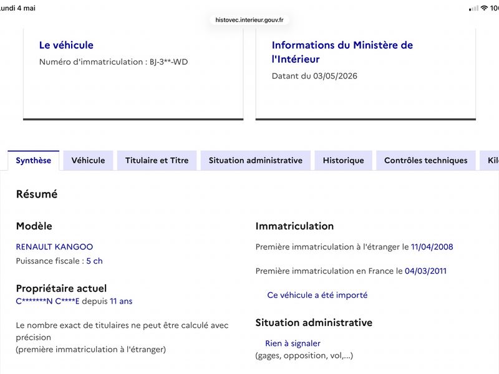Screen dimensions: 499x374
Task: Switch to the Véhicule tab
Action: [88, 160]
